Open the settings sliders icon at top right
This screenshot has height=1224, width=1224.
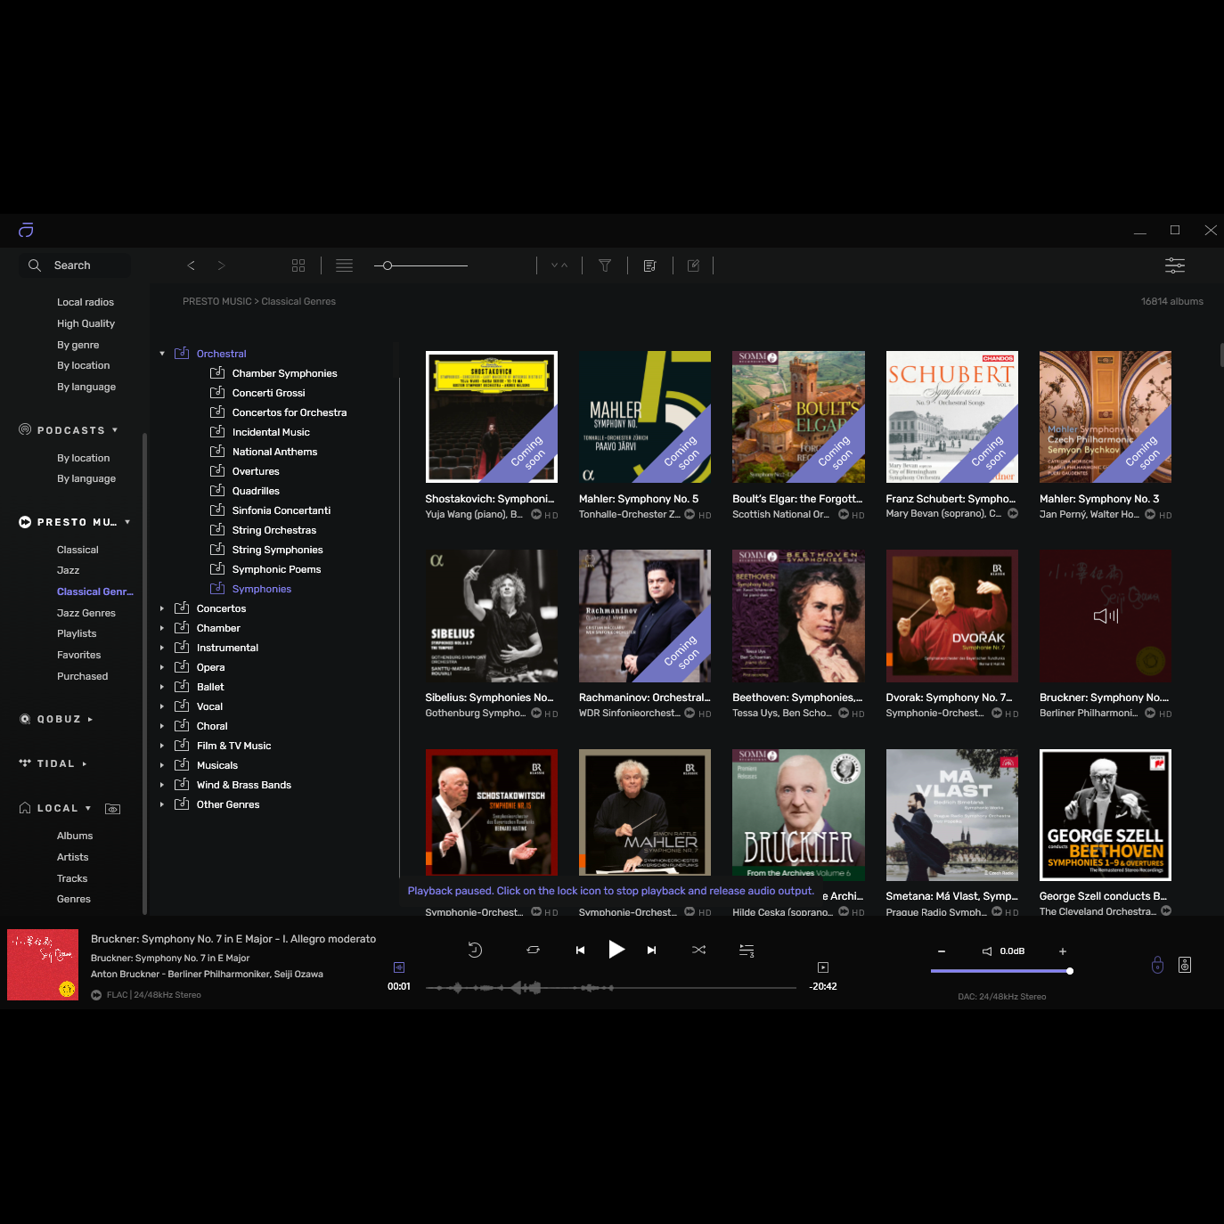(x=1174, y=265)
